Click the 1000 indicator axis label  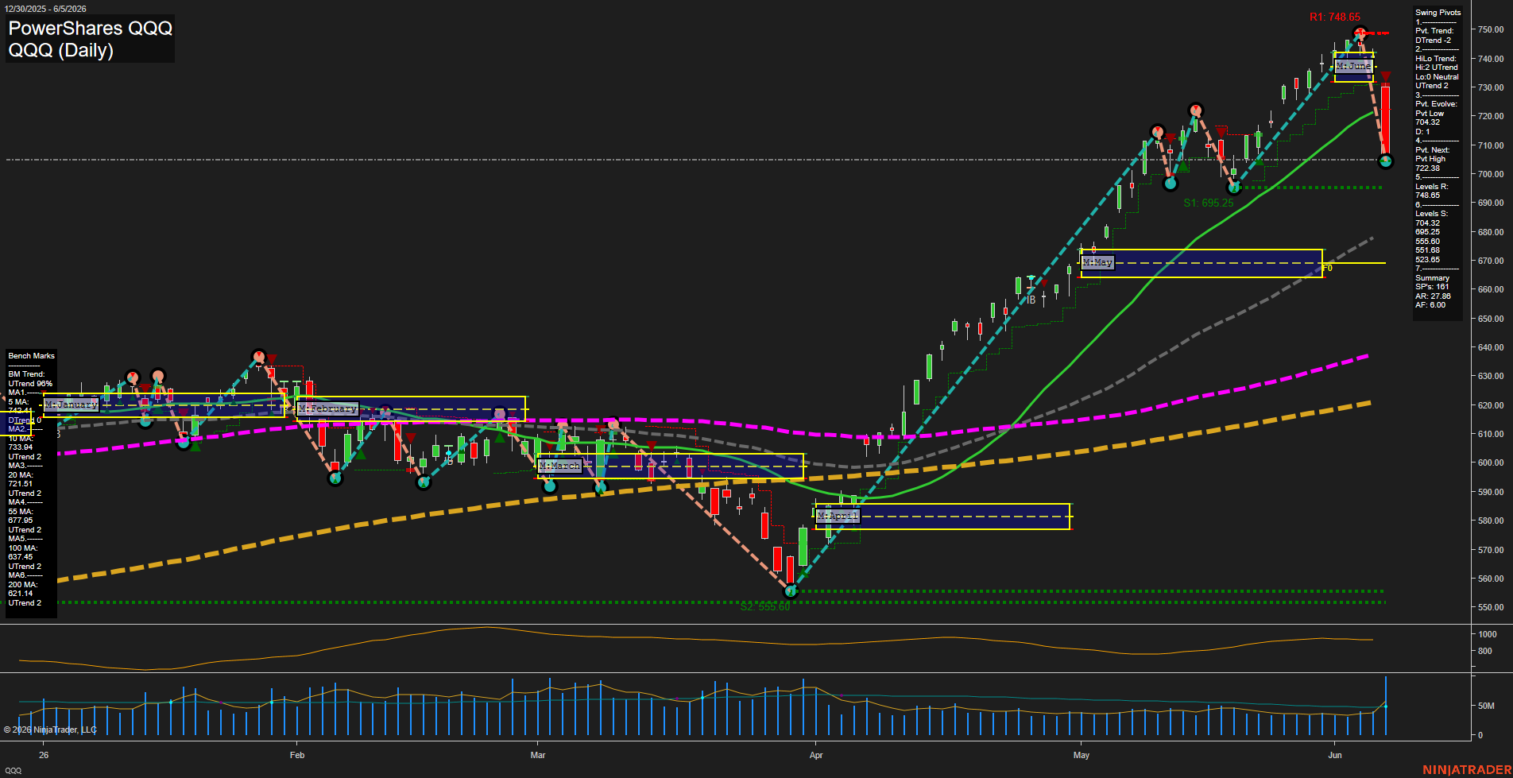click(x=1488, y=634)
